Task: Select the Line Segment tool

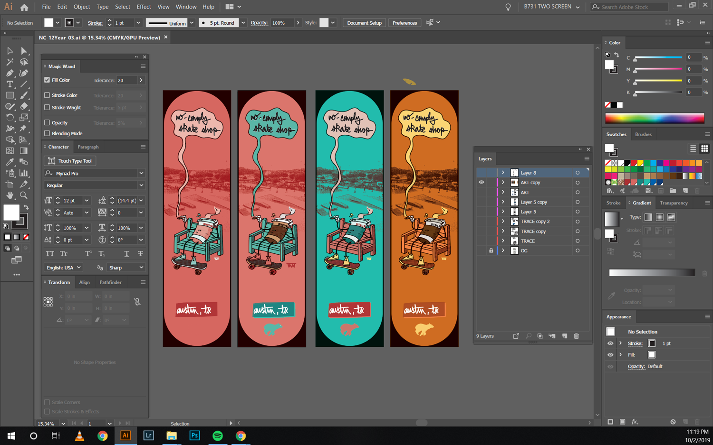Action: [x=24, y=84]
